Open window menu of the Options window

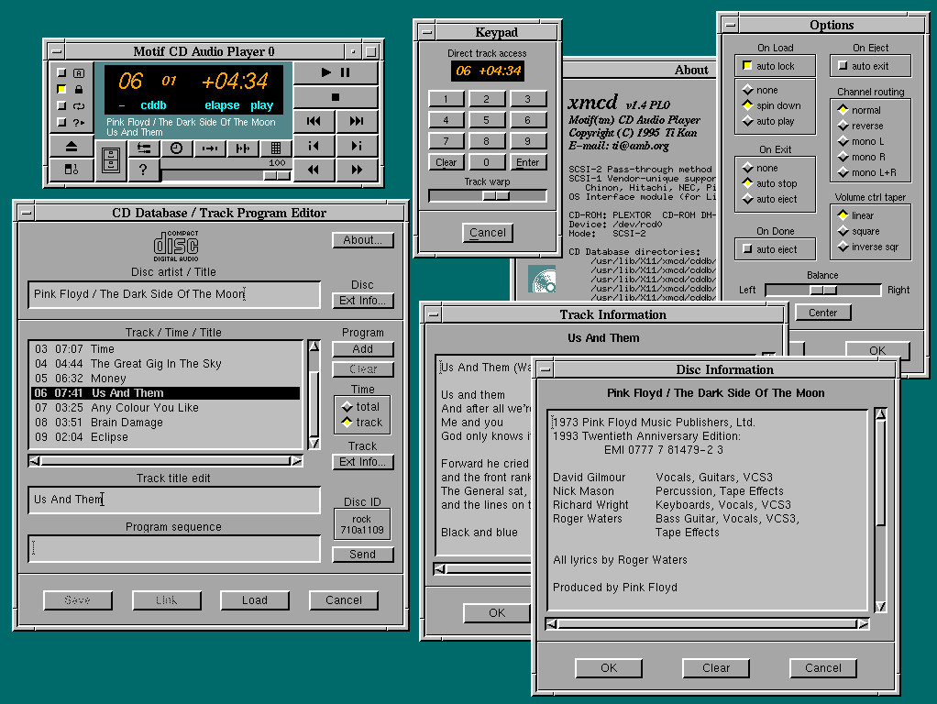click(729, 25)
